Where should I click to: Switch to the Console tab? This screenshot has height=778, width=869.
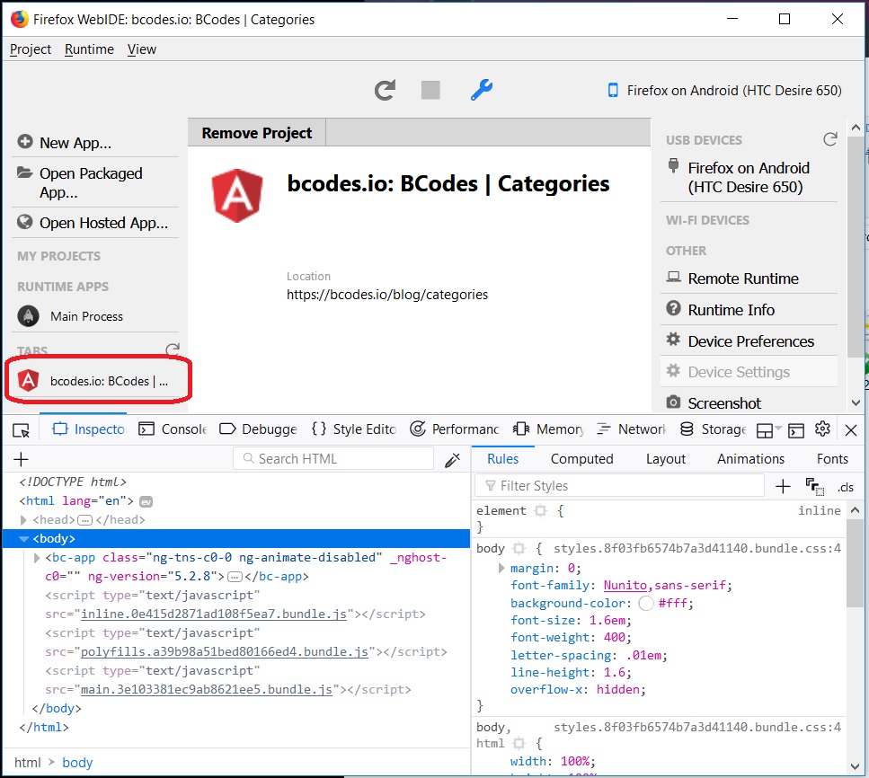click(173, 429)
